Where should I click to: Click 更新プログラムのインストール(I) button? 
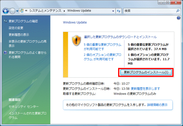[x=146, y=72]
